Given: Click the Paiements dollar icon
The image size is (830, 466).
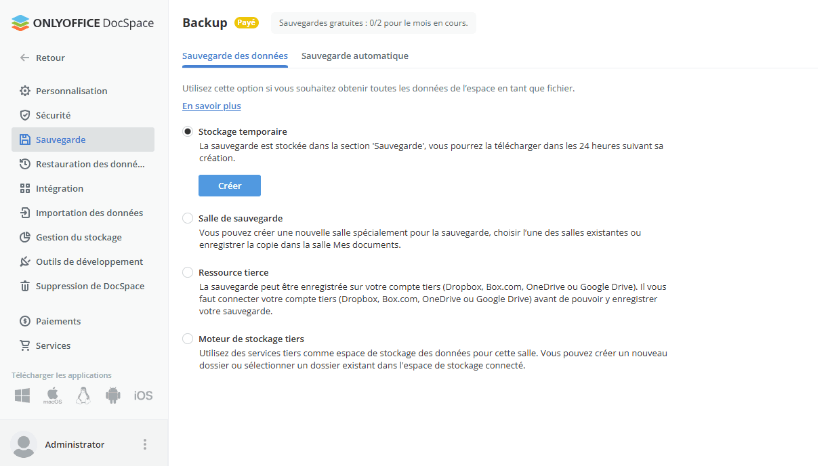Looking at the screenshot, I should [25, 321].
